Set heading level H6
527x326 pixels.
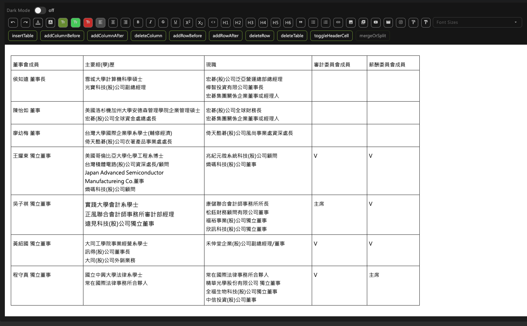[x=288, y=22]
